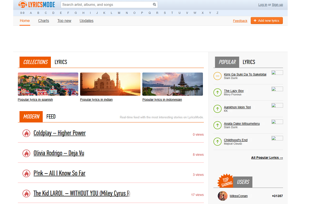Click the up-arrow icon next to The Lazy Boy
This screenshot has height=204, width=316.
(x=217, y=92)
